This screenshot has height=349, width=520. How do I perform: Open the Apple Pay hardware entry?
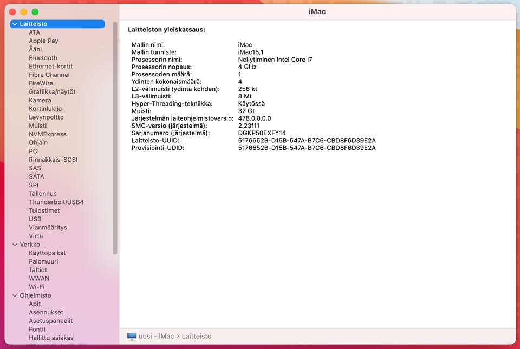tap(43, 41)
